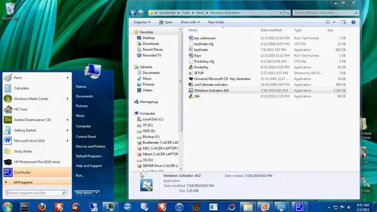Open Control Panel from Start menu
The width and height of the screenshot is (377, 212).
tap(86, 137)
